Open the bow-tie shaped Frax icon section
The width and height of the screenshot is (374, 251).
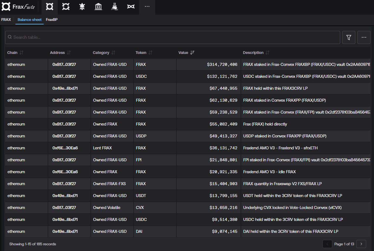(x=131, y=7)
